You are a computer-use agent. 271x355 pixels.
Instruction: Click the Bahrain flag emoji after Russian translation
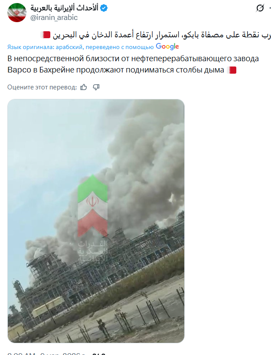tap(232, 70)
